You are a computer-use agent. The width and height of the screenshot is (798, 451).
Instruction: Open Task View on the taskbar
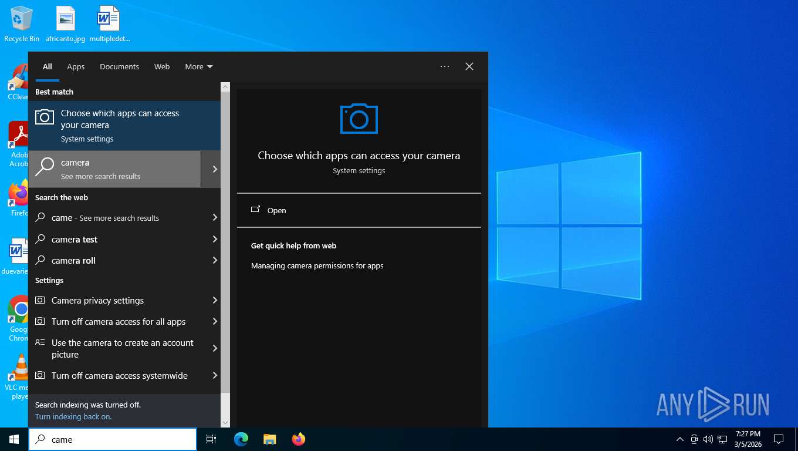(211, 439)
